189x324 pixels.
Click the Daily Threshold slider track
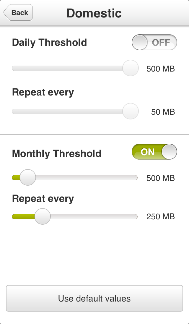coord(68,69)
